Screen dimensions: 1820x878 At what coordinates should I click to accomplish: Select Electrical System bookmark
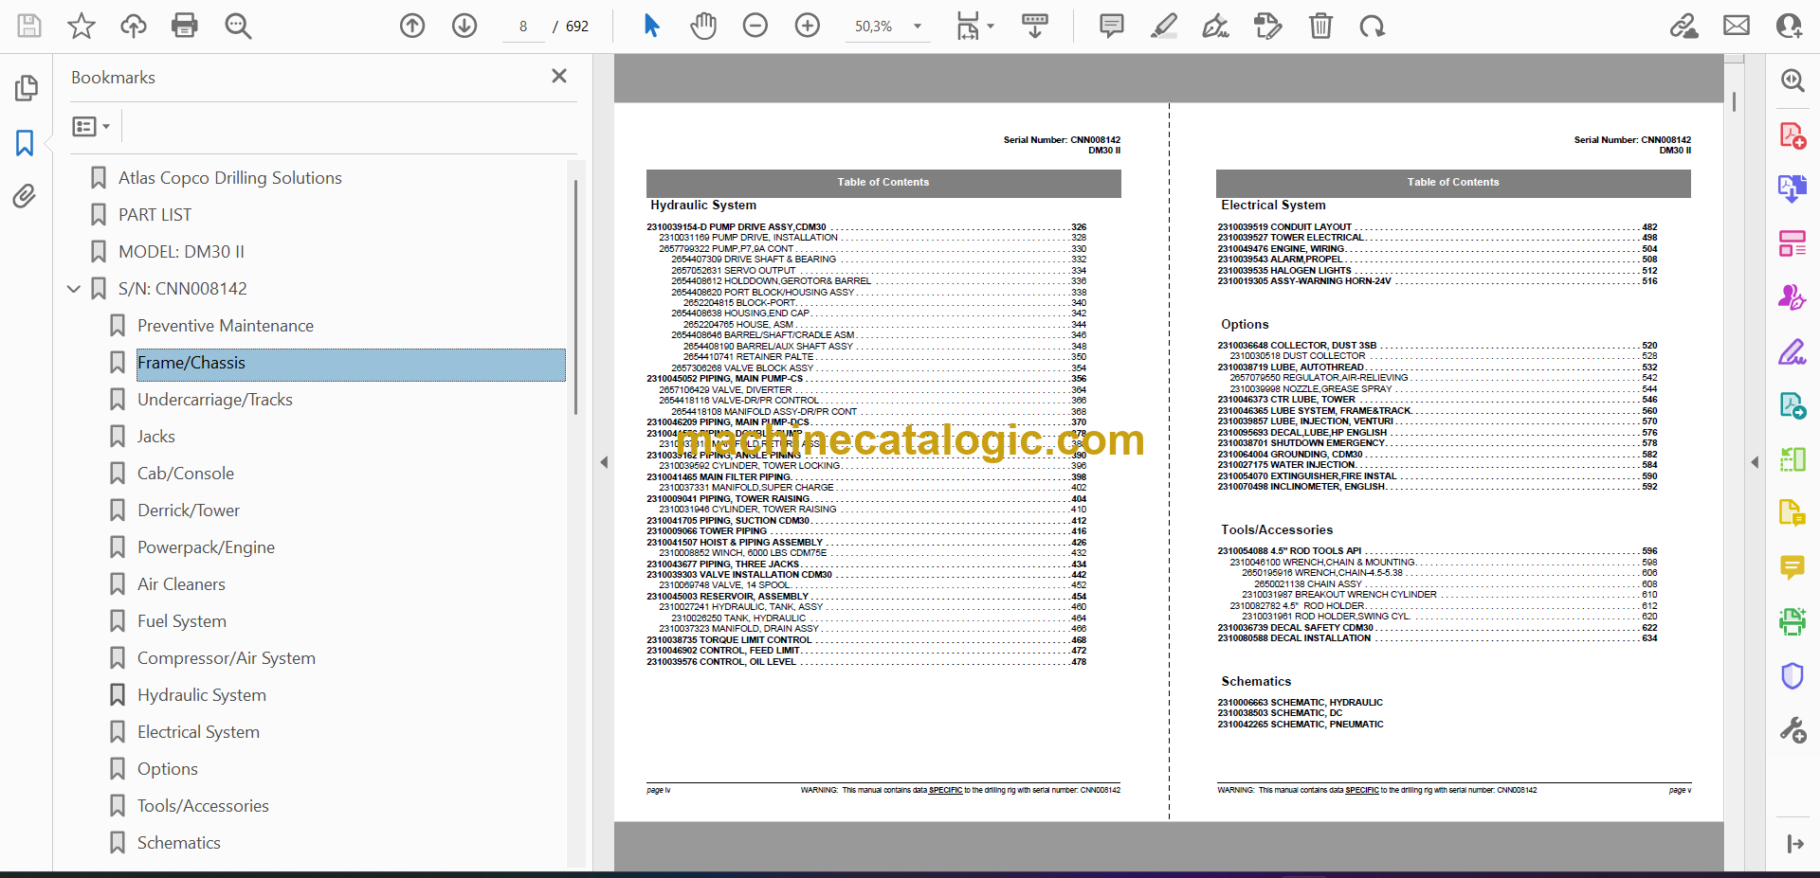click(x=198, y=732)
